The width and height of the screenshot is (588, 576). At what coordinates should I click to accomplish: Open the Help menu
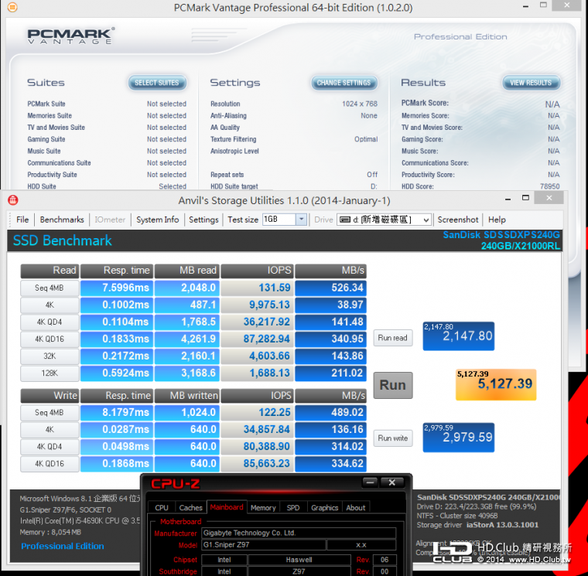[x=497, y=220]
